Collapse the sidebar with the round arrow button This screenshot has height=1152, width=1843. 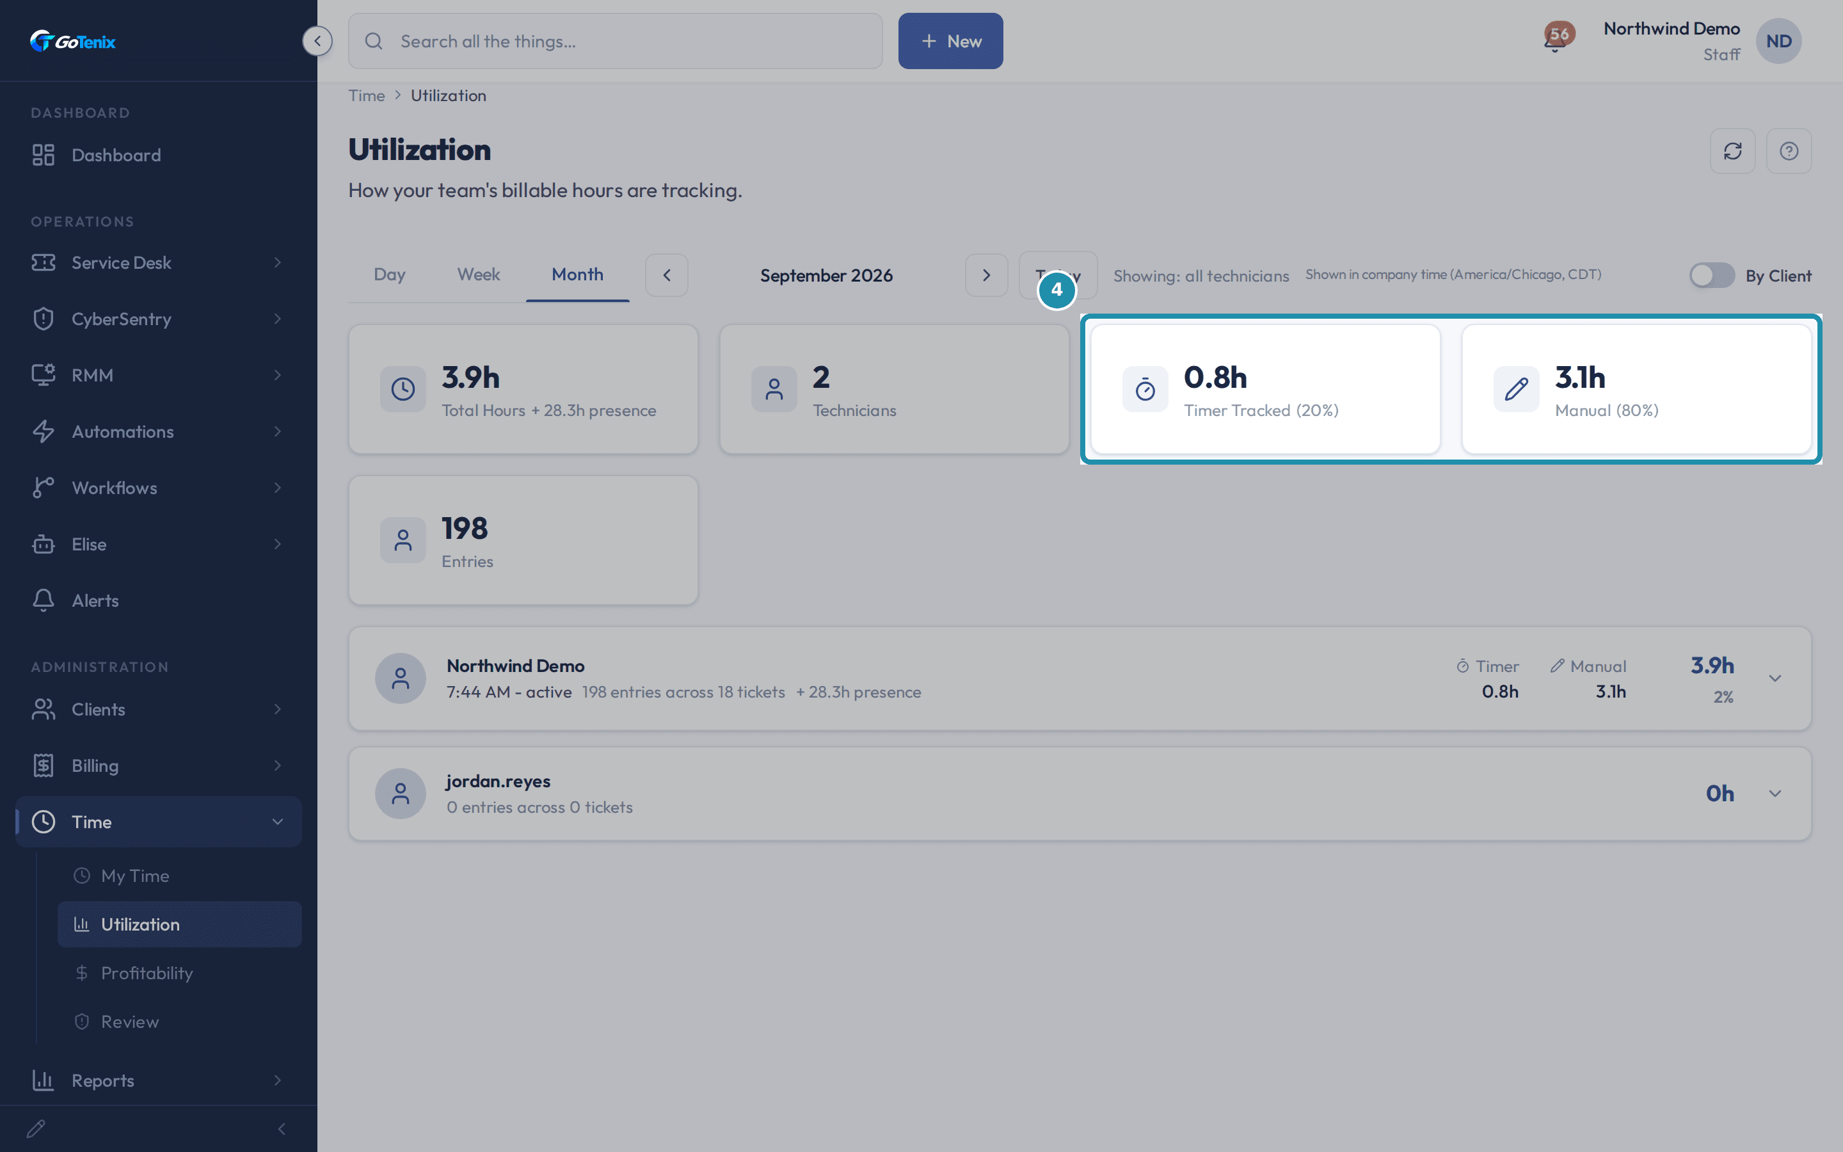click(x=317, y=41)
